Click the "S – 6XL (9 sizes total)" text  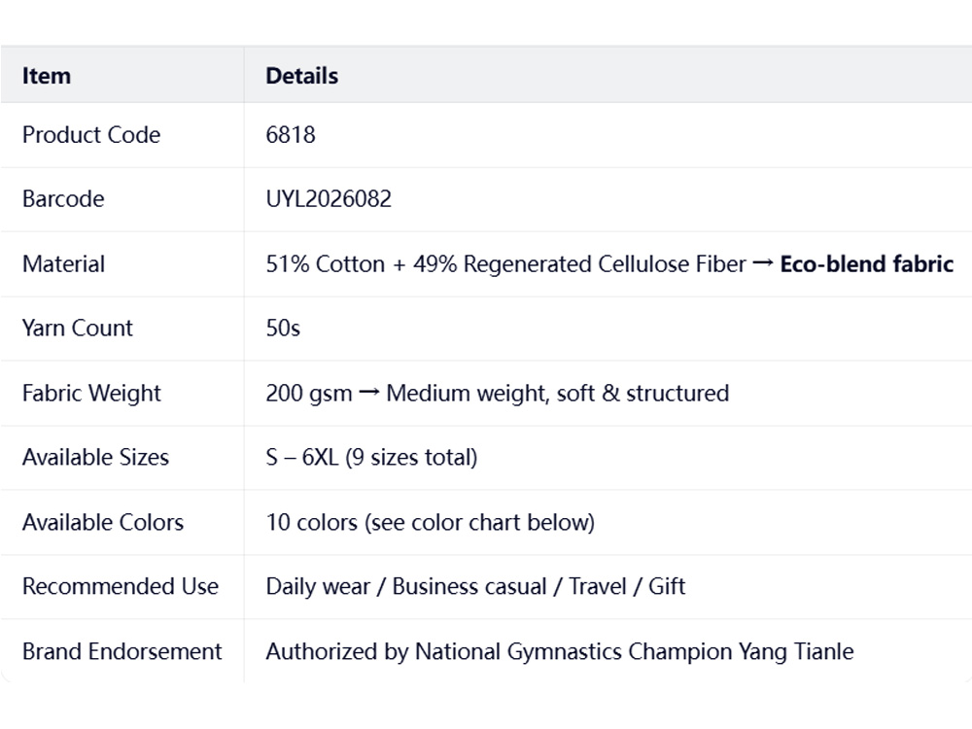[x=371, y=458]
